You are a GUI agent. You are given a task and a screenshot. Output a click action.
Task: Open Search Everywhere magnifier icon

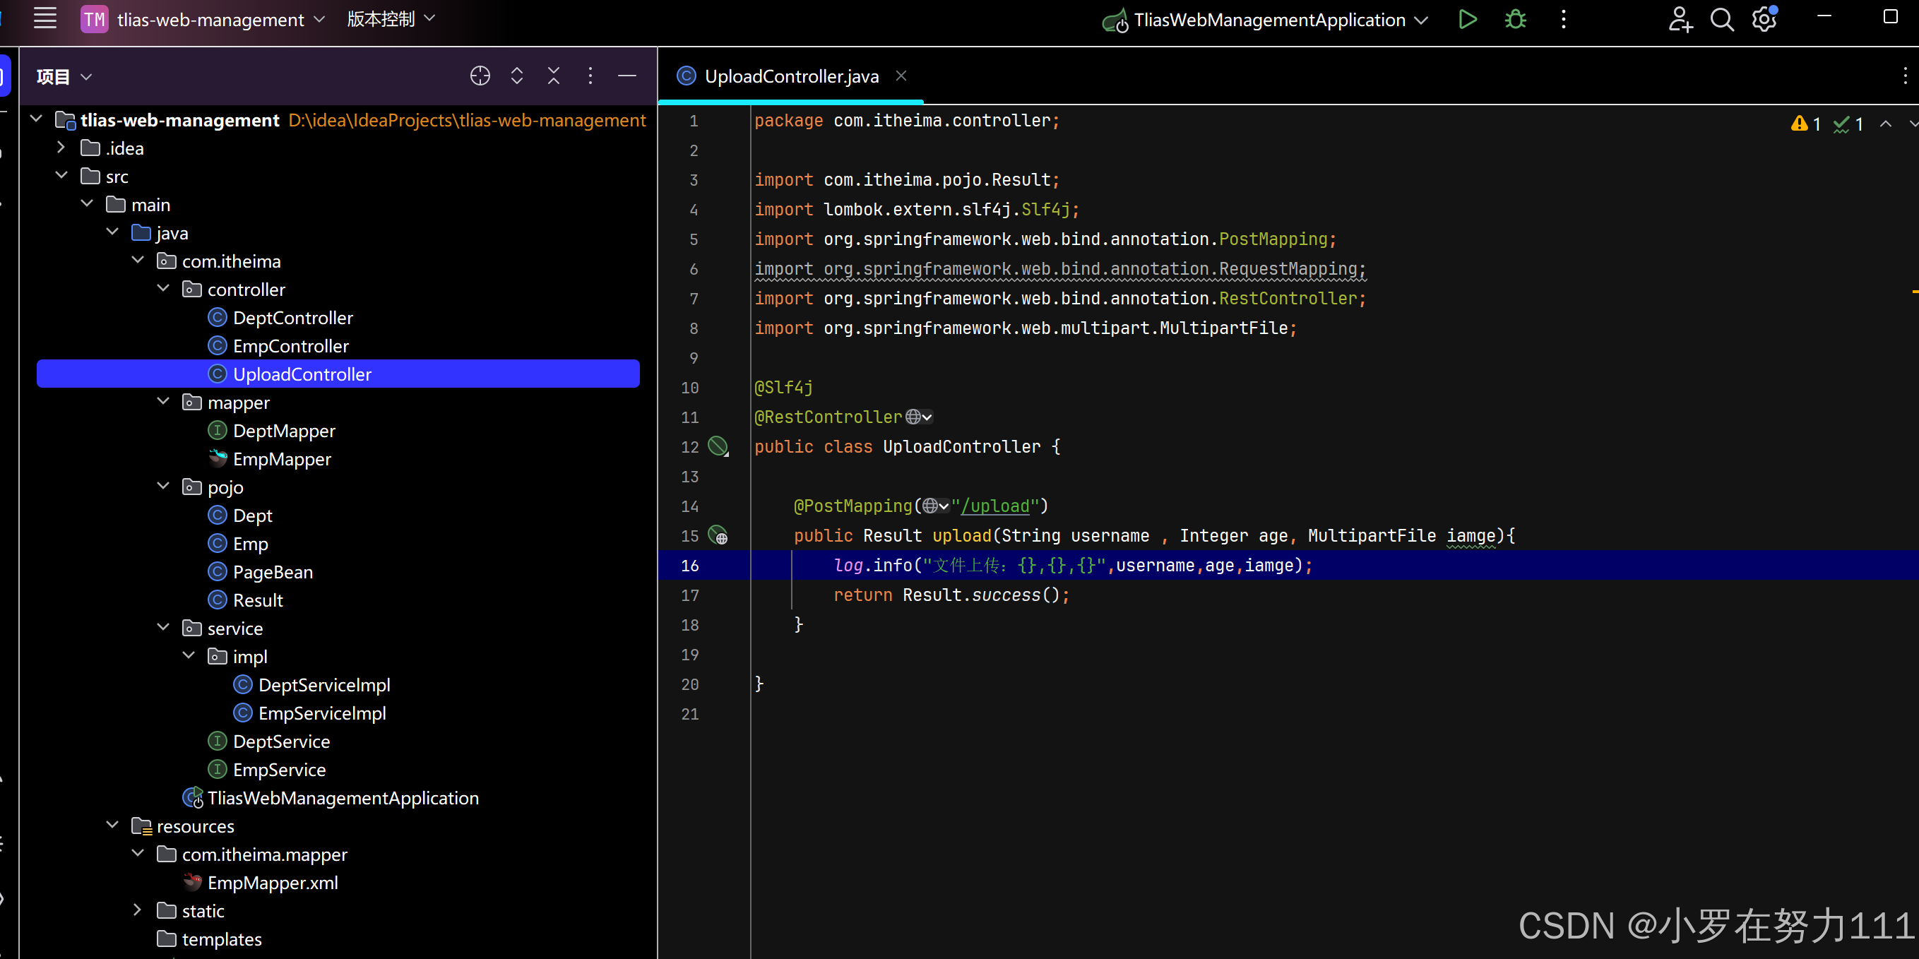point(1721,19)
